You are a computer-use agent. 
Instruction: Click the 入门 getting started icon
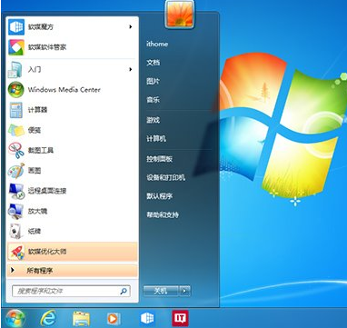(15, 70)
